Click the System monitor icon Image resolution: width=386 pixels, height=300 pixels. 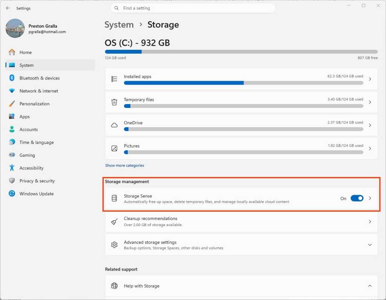click(x=12, y=65)
